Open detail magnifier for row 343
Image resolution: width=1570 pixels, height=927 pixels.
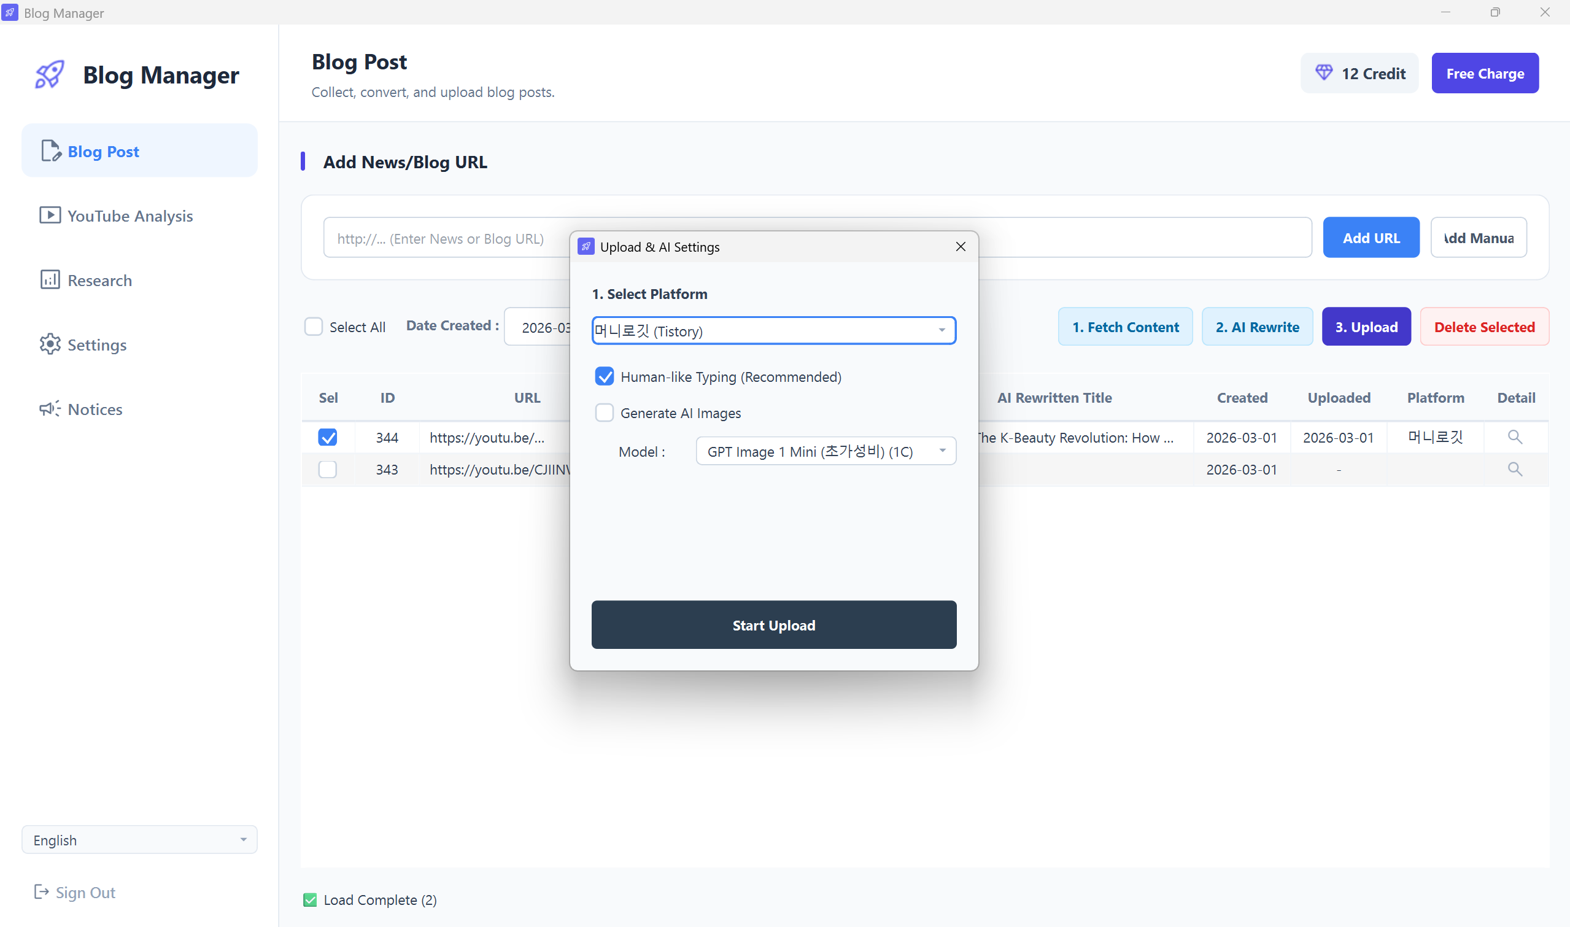[x=1514, y=469]
